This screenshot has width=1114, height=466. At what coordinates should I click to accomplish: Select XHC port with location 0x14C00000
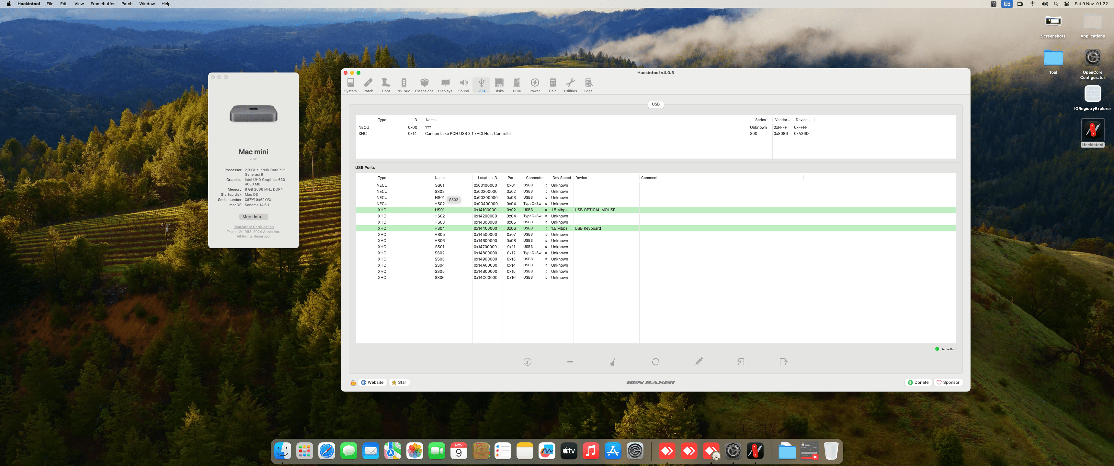(655, 278)
